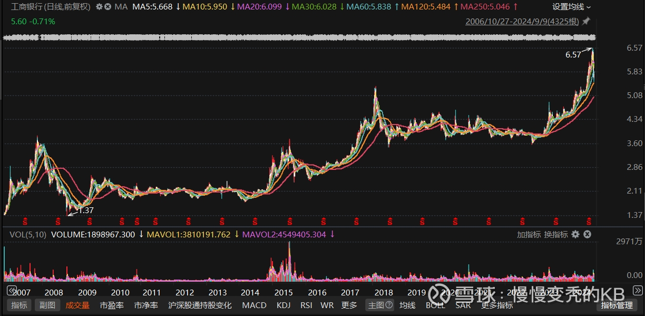The image size is (645, 316).
Task: Select the 副图 section button
Action: click(x=47, y=305)
